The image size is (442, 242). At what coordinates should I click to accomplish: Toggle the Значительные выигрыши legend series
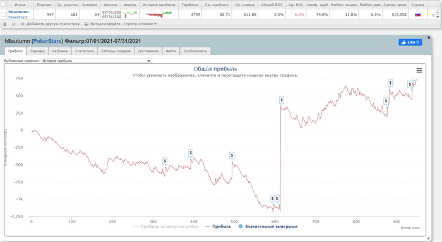pyautogui.click(x=268, y=226)
